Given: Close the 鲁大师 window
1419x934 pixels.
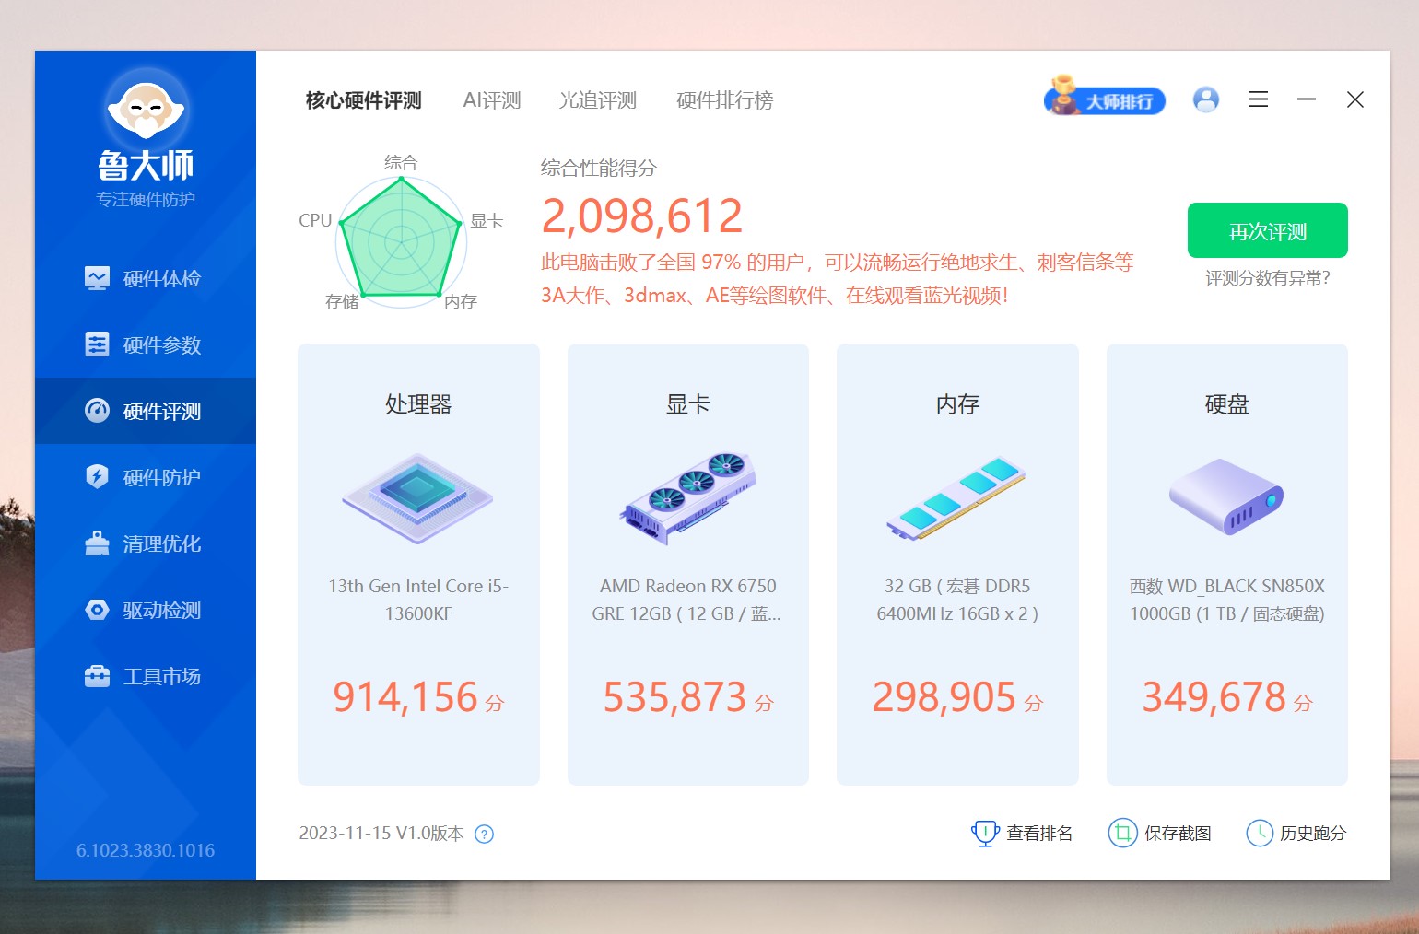Looking at the screenshot, I should coord(1354,99).
